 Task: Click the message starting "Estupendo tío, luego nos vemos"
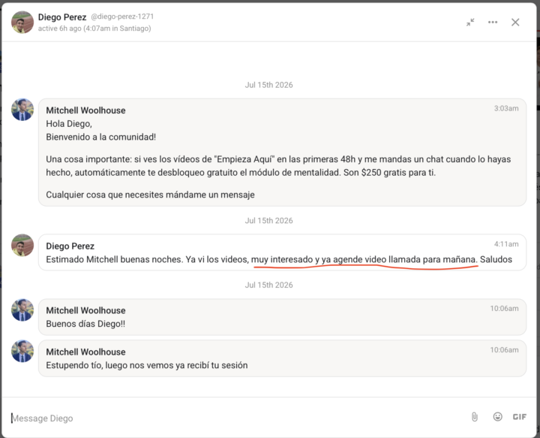point(147,365)
